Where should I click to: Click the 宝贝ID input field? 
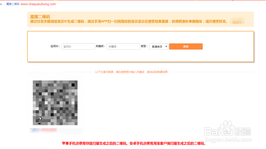tap(78, 46)
